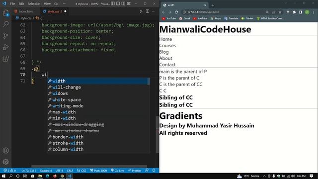Click Go Live in status bar
The image size is (318, 179).
(117, 171)
